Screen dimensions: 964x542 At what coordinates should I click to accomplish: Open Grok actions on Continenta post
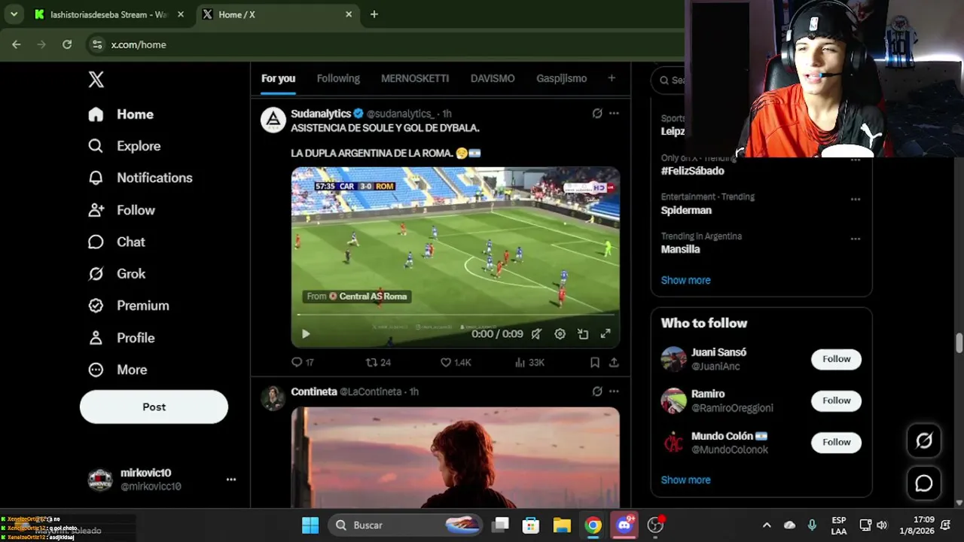coord(597,391)
